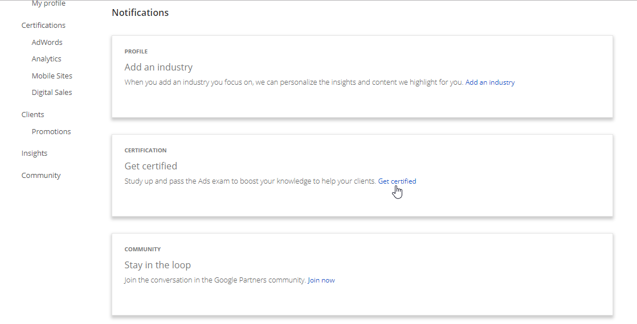Click the Join now link
Screen dimensions: 637x324
[321, 280]
